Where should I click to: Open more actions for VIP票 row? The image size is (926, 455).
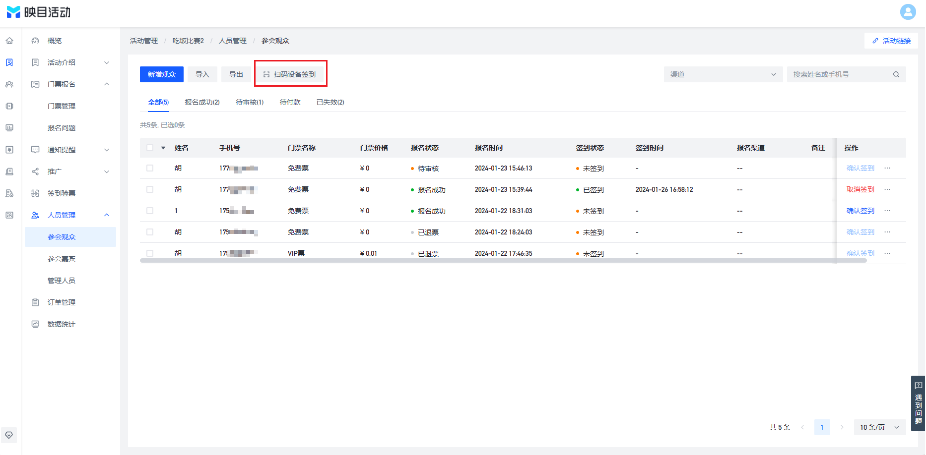point(887,253)
